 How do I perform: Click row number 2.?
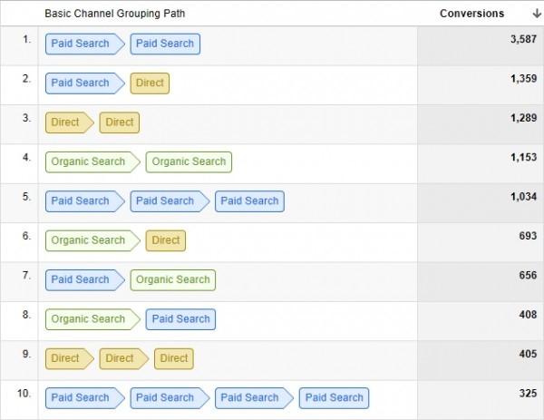click(x=26, y=79)
